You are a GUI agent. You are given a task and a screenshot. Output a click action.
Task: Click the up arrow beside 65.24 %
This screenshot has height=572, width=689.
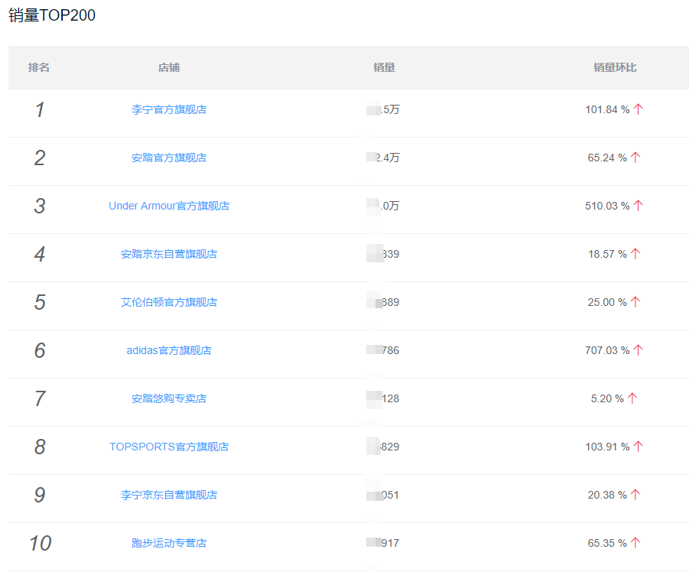click(x=635, y=158)
